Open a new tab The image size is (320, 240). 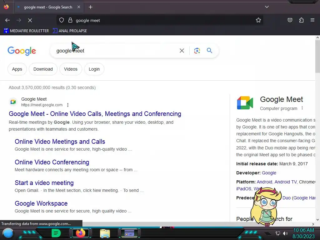pyautogui.click(x=90, y=7)
